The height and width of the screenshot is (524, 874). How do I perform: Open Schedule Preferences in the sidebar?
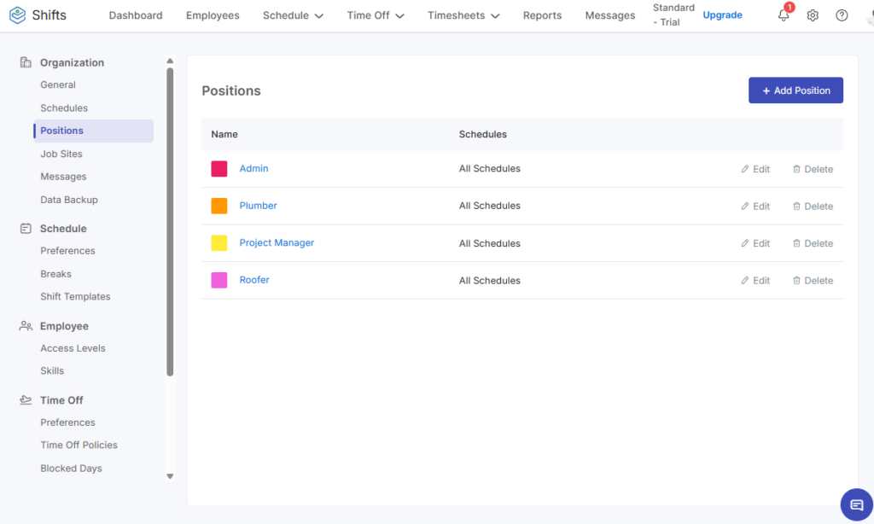(x=67, y=251)
